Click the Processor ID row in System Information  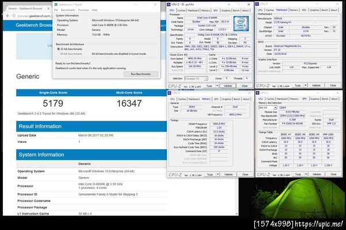[x=92, y=194]
